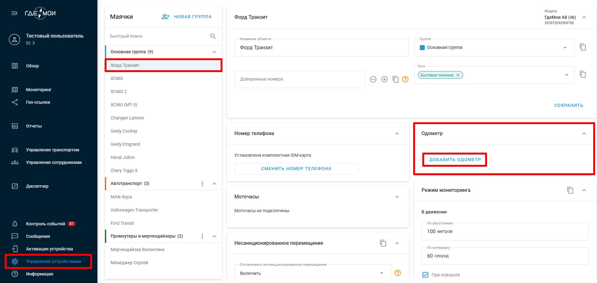This screenshot has height=283, width=597.
Task: Open three-dot menu for Автотранспорт group
Action: tap(202, 184)
